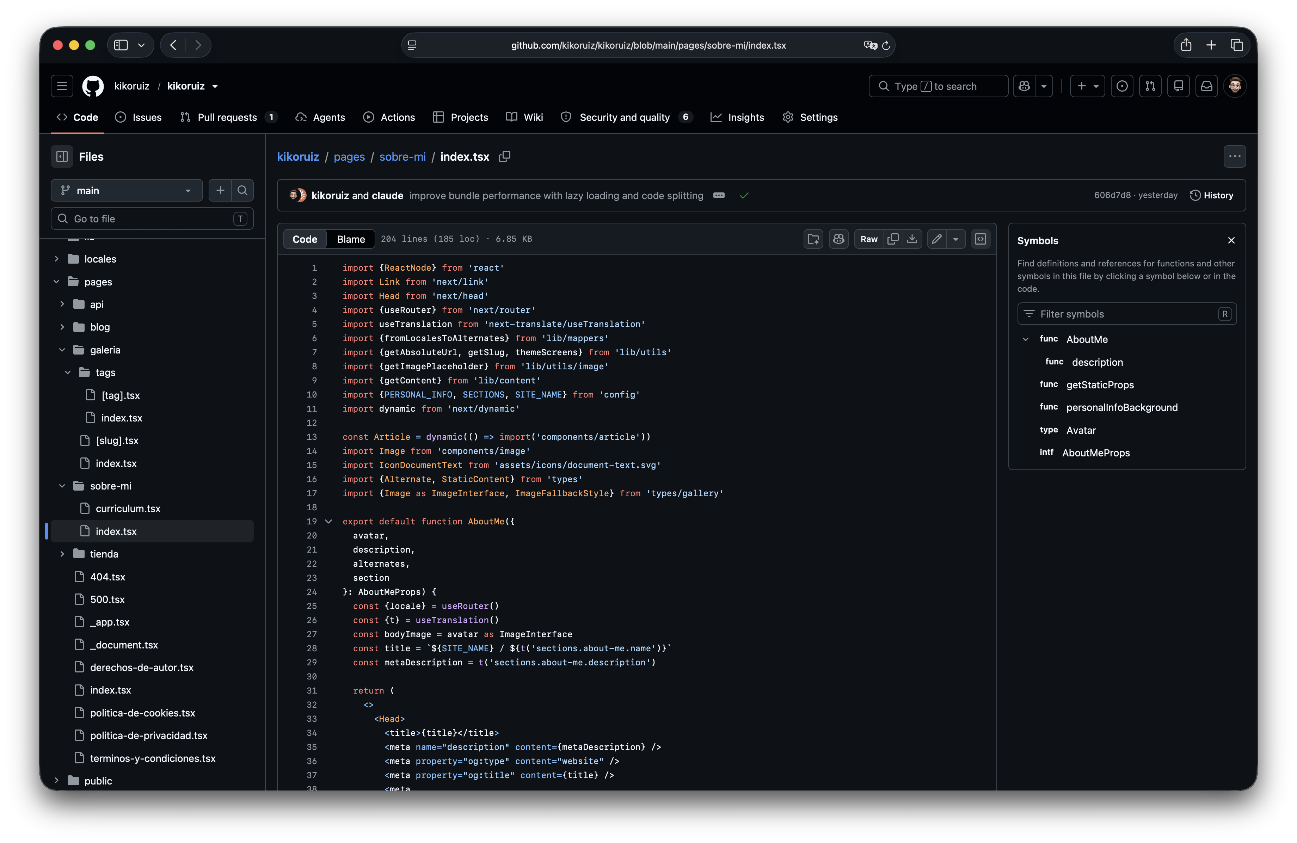Expand the tienda folder

tap(62, 554)
